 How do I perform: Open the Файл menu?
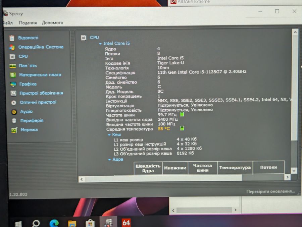pos(8,23)
